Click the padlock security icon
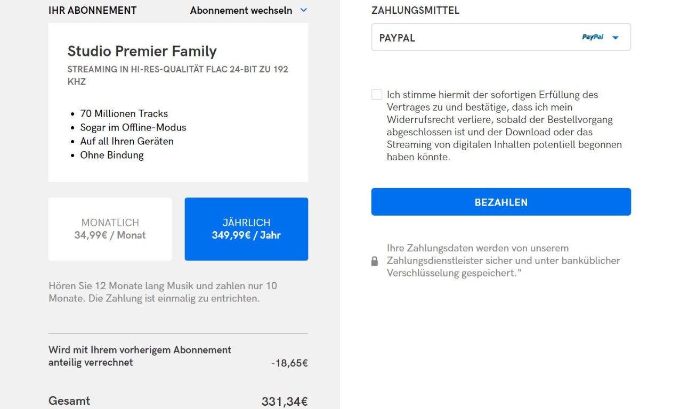Image resolution: width=680 pixels, height=409 pixels. tap(375, 261)
